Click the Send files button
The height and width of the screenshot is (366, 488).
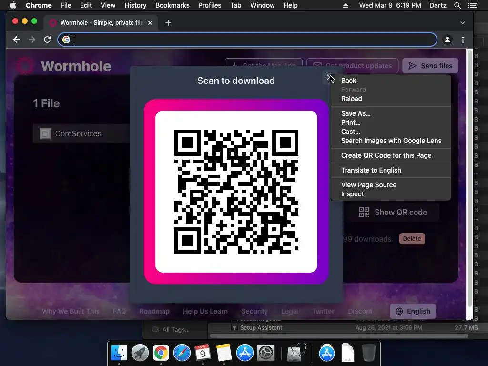pos(430,66)
